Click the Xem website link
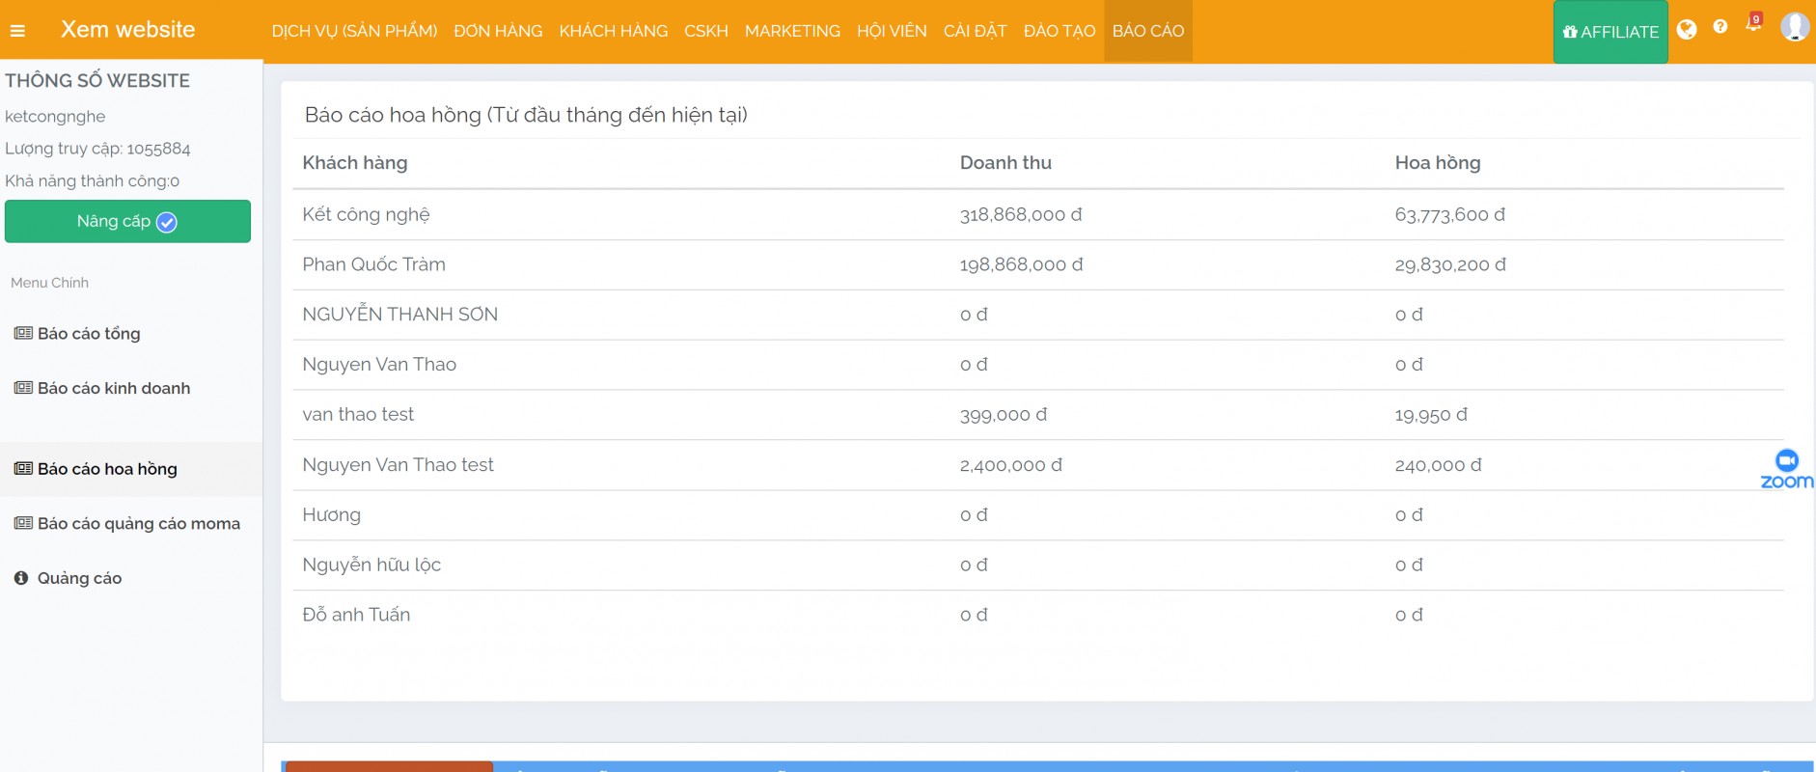This screenshot has width=1816, height=772. (x=127, y=30)
